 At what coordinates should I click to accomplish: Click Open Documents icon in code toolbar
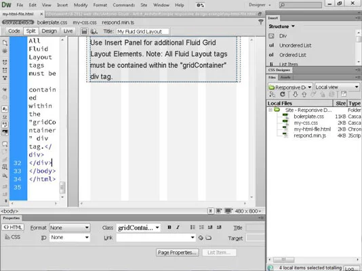pyautogui.click(x=5, y=43)
